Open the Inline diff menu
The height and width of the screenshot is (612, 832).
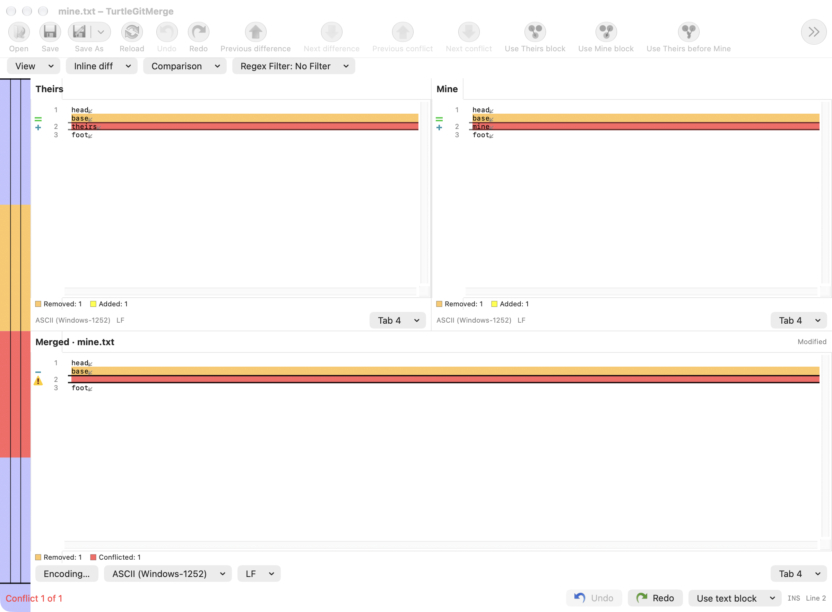102,66
